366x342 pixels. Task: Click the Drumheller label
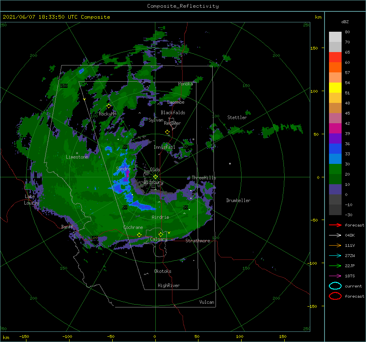[238, 200]
